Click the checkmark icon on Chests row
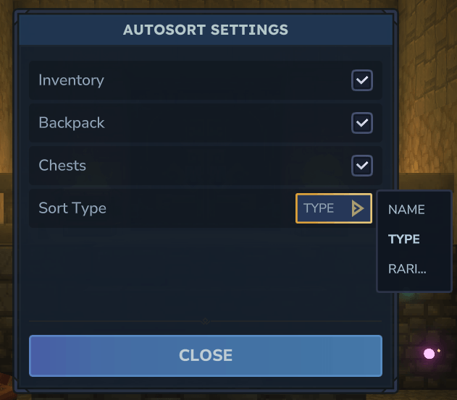The image size is (457, 400). coord(361,166)
